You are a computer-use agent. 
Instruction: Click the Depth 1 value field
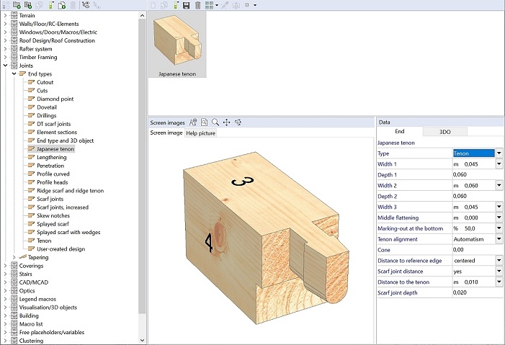click(478, 174)
